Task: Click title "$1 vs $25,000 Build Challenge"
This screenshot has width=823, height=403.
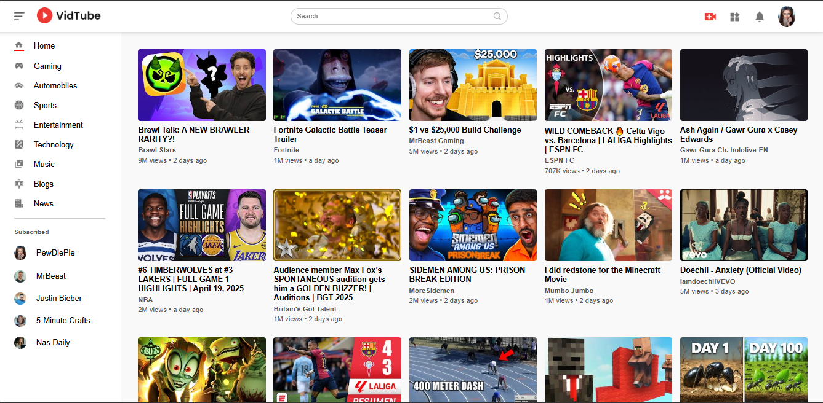Action: (465, 130)
